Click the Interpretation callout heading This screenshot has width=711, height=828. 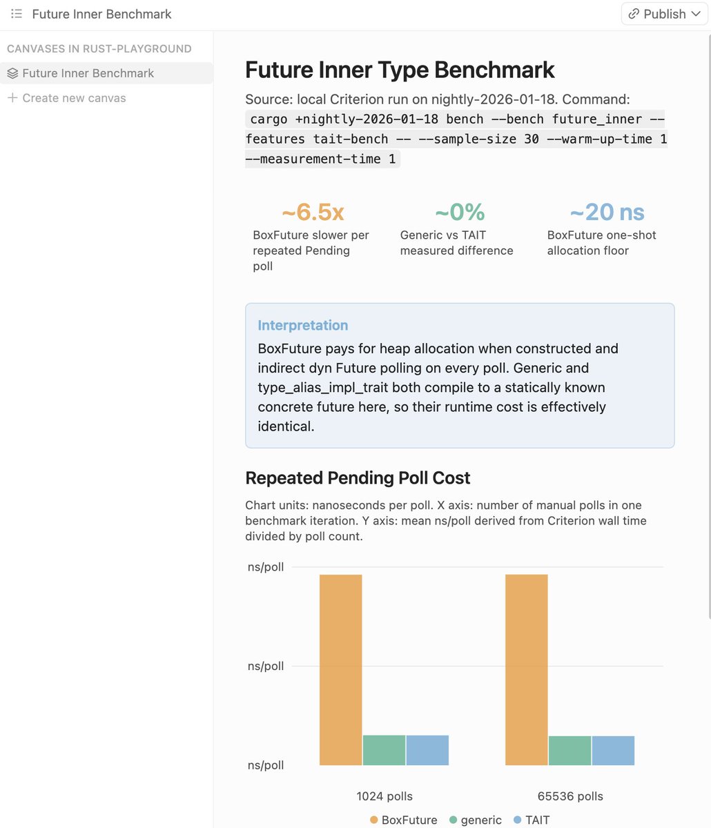303,325
